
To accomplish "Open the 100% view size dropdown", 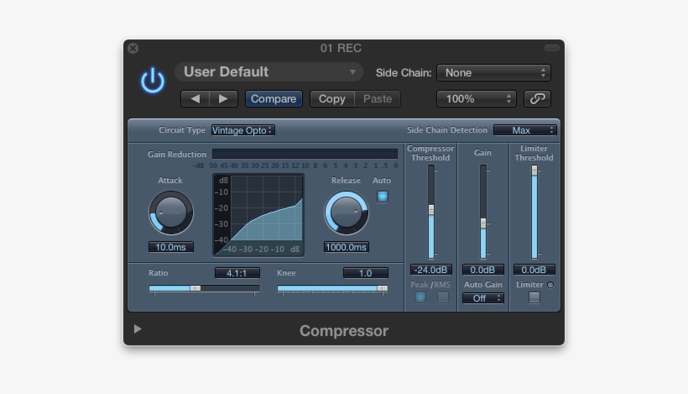I will tap(476, 99).
